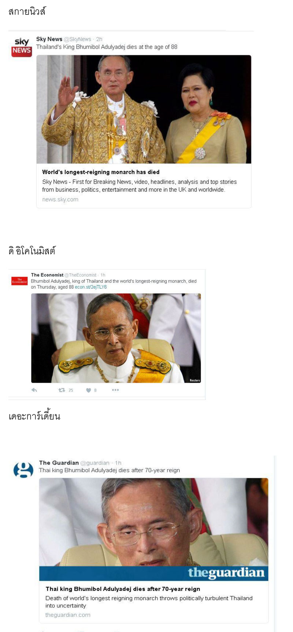This screenshot has width=293, height=632.
Task: Click the 2h timestamp on Sky News tweet
Action: pos(99,39)
